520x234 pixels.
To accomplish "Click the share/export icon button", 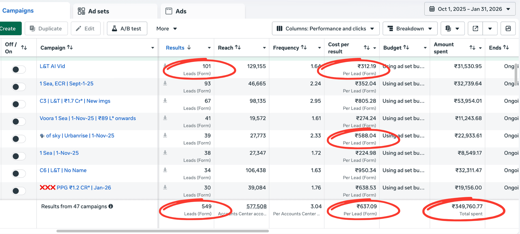I will [x=475, y=29].
